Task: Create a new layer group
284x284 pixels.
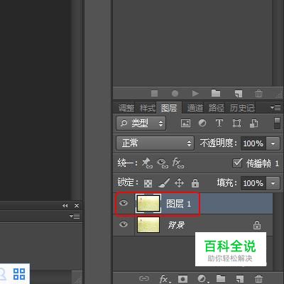Action: [221, 278]
